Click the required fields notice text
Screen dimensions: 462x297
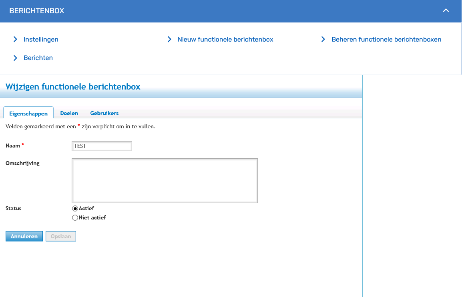pos(80,127)
